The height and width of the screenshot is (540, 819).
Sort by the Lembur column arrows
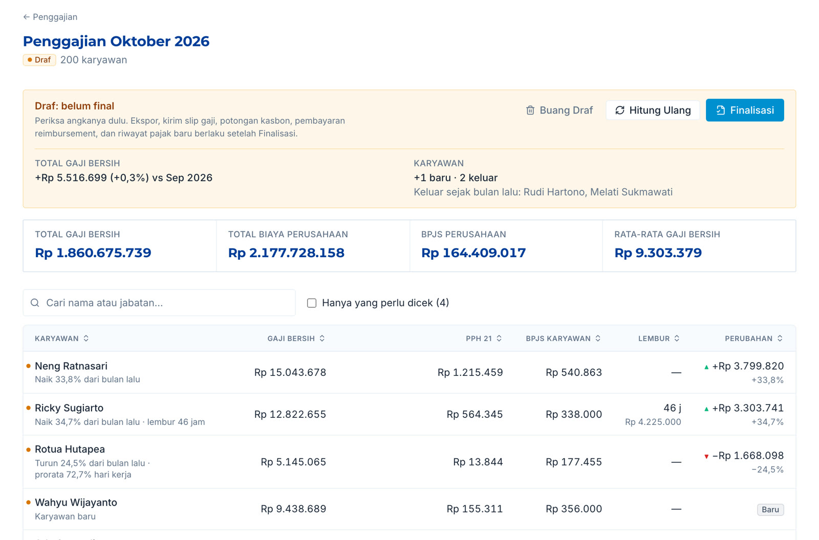pos(677,339)
